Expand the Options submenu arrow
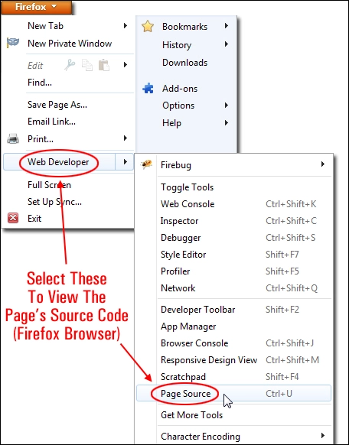 click(x=227, y=106)
